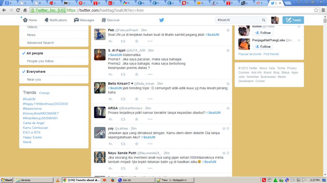Image resolution: width=327 pixels, height=183 pixels.
Task: Open the #NotersItsme trend
Action: pos(32,109)
